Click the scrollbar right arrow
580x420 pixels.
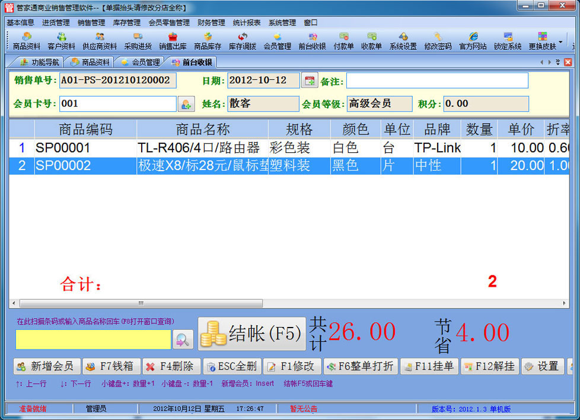(x=564, y=303)
